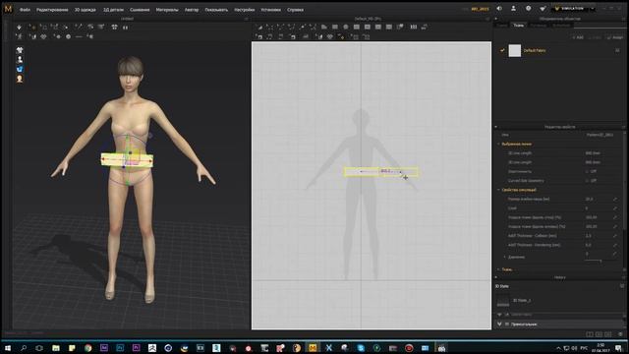Select the yellow rectangle pattern in 2D window
The height and width of the screenshot is (354, 629).
click(x=381, y=172)
